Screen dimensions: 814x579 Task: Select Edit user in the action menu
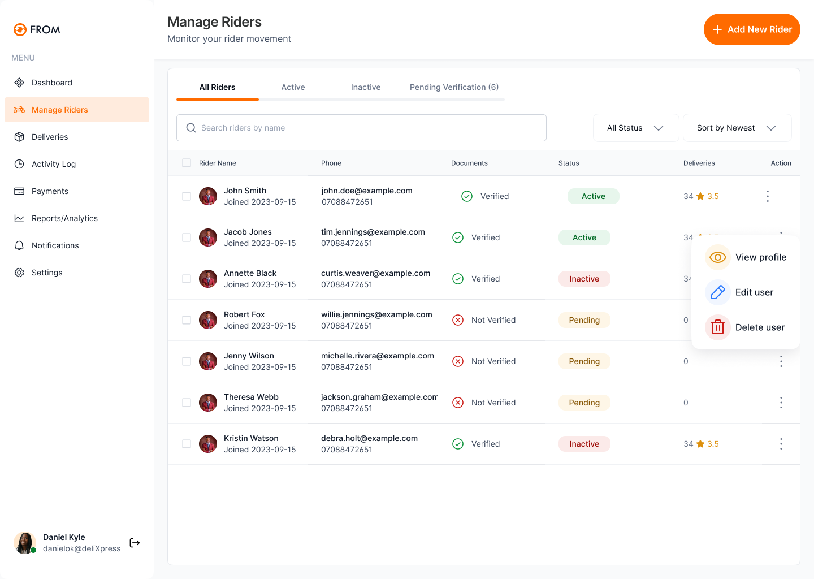754,292
